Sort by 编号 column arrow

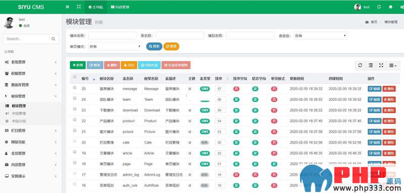[94, 79]
